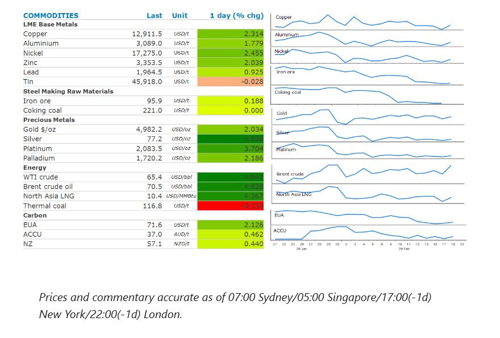Click the Zinc row label
This screenshot has width=500, height=338.
[x=30, y=62]
